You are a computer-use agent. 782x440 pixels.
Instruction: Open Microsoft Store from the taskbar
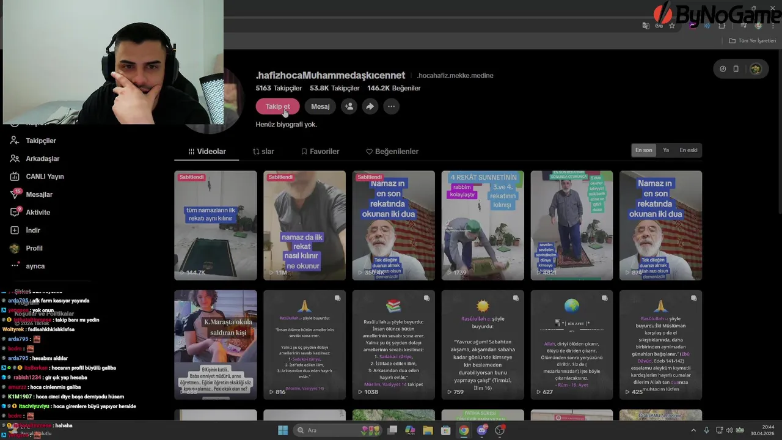coord(446,430)
